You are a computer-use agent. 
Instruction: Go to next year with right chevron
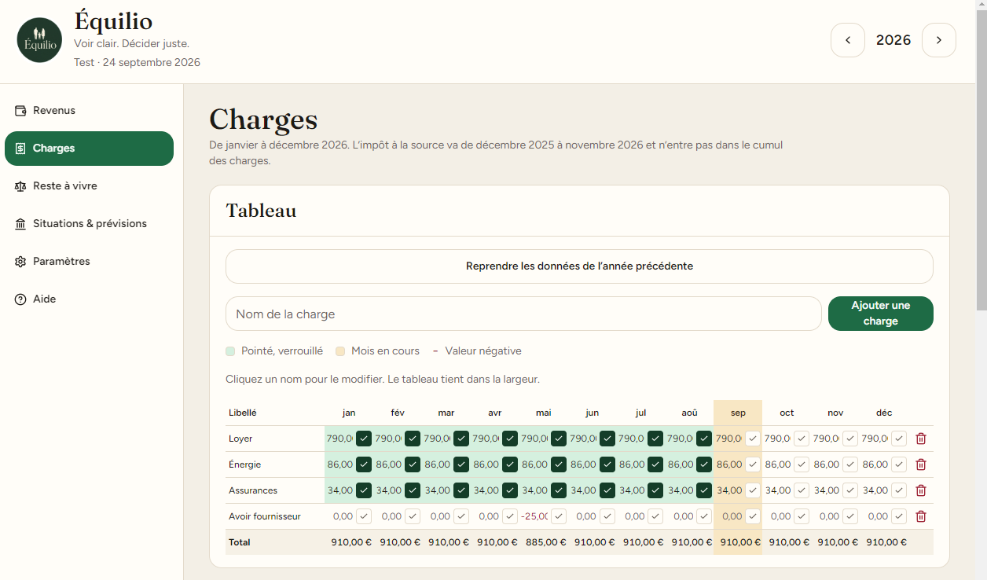click(939, 40)
